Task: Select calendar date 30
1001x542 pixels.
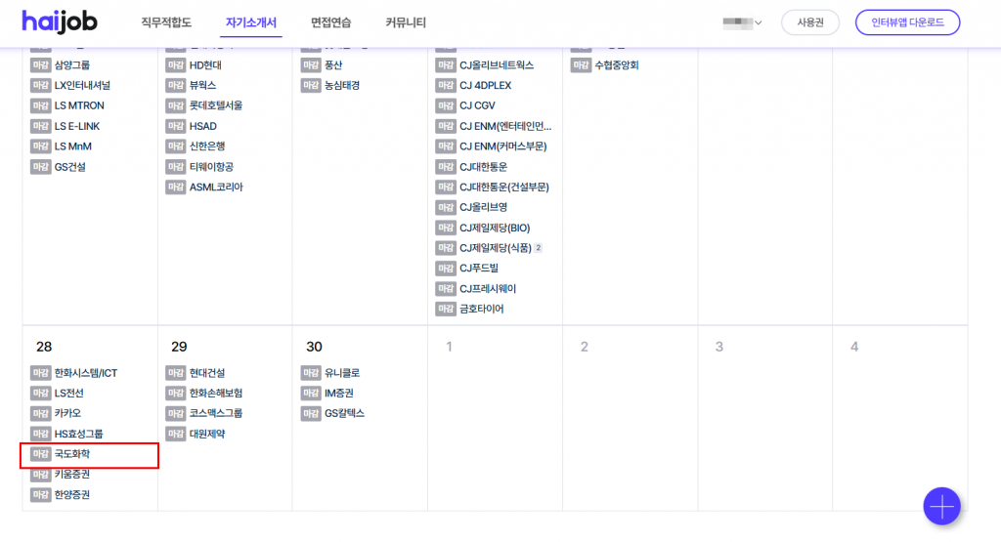Action: 314,347
